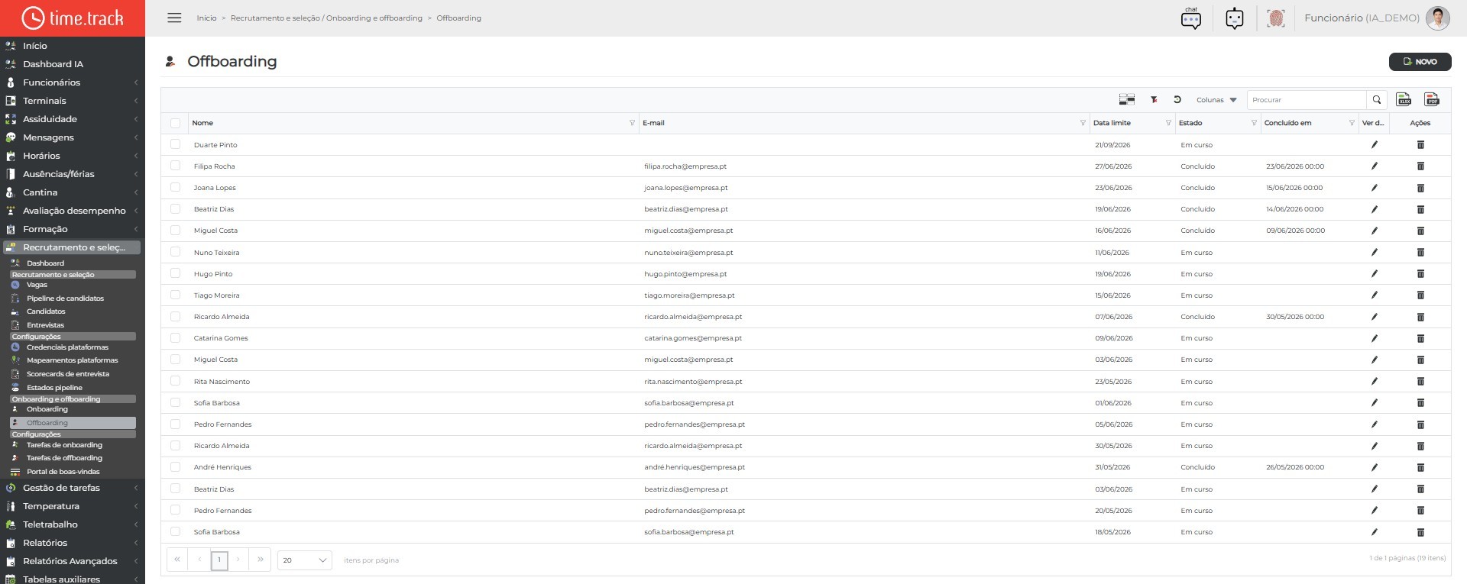Open the user profile photo
The height and width of the screenshot is (584, 1467).
click(1437, 18)
